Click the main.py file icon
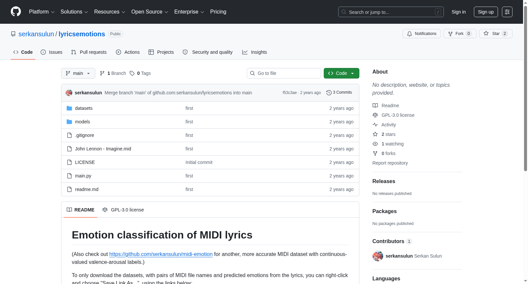This screenshot has width=528, height=284. 69,176
